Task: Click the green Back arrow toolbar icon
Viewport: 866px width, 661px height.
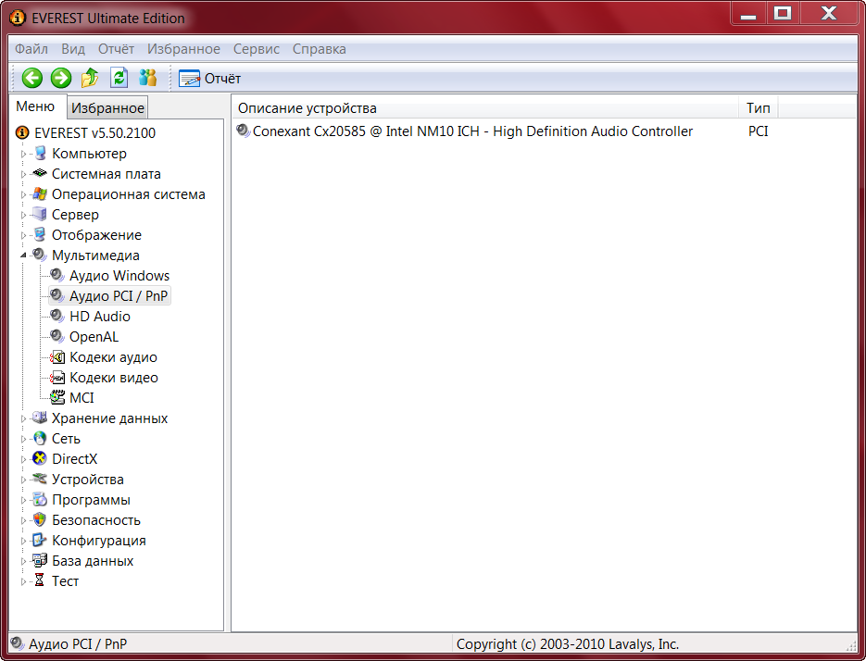Action: tap(32, 79)
